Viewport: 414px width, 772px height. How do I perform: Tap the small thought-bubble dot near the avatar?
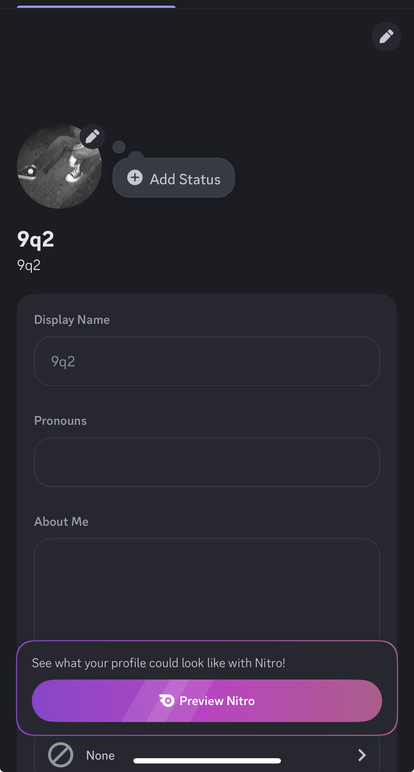pyautogui.click(x=119, y=147)
